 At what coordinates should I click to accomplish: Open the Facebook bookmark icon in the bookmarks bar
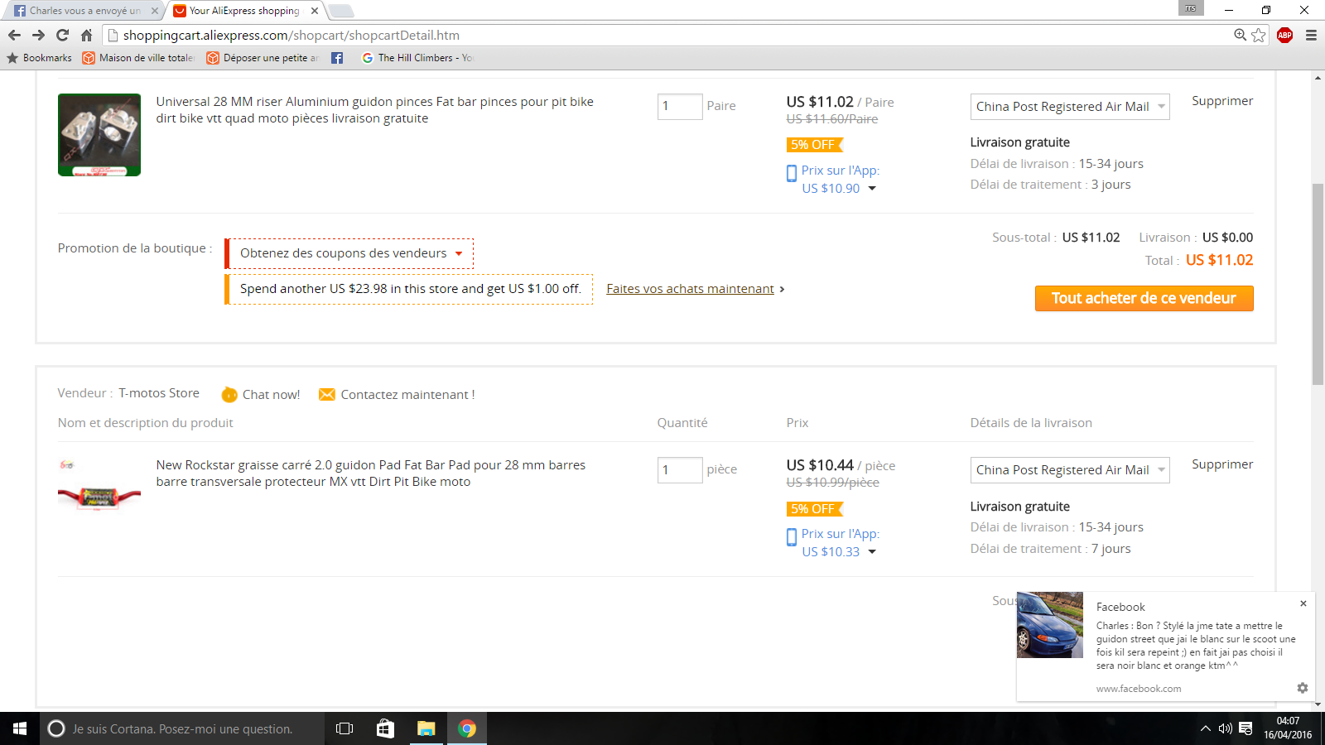[x=337, y=58]
